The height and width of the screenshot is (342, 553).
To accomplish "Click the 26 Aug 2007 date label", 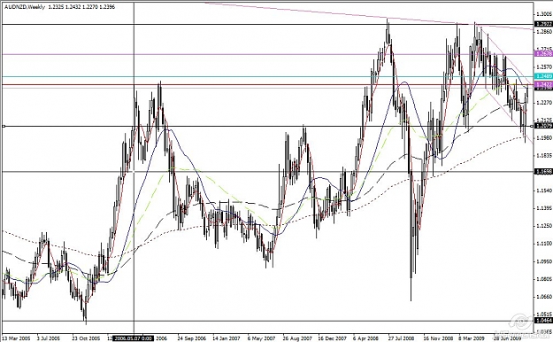I will pos(297,338).
